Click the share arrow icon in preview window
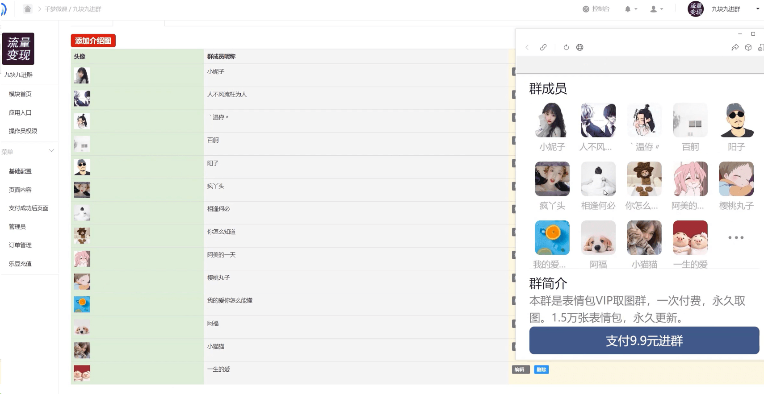Viewport: 764px width, 394px height. 735,47
